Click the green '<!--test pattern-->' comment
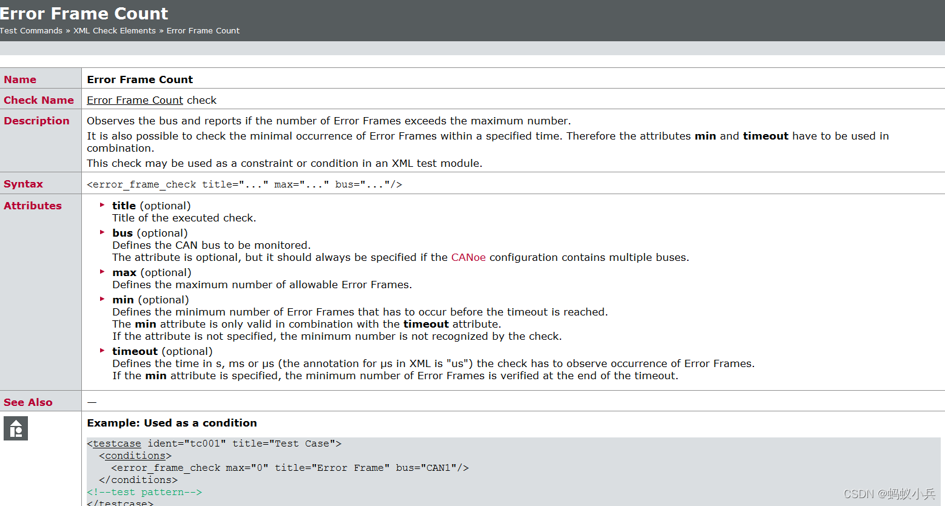The width and height of the screenshot is (945, 506). coord(144,492)
